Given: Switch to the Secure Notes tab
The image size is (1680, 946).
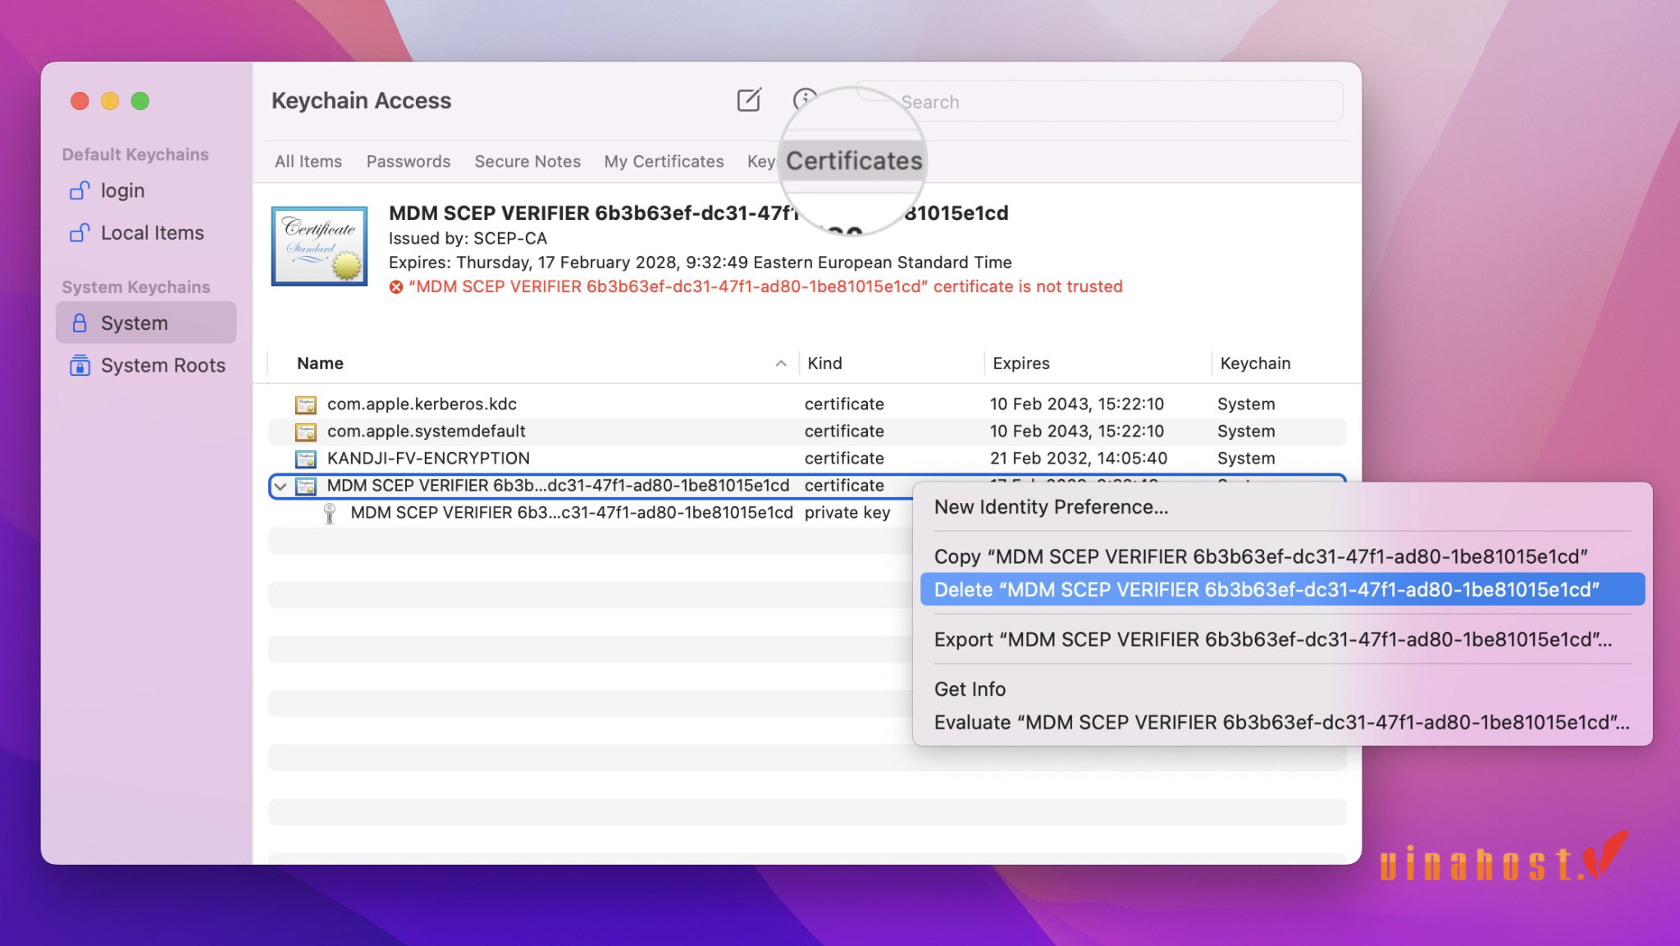Looking at the screenshot, I should [527, 162].
